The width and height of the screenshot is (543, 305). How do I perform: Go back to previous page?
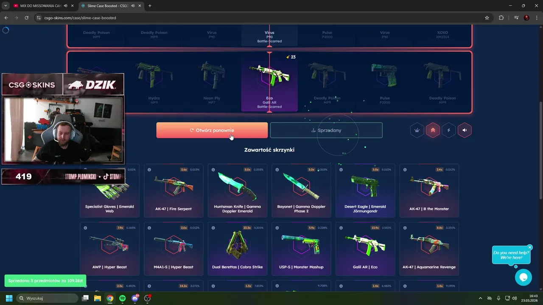[6, 18]
